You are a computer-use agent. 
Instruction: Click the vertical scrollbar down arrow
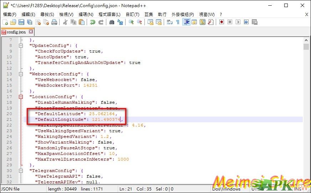[306, 182]
